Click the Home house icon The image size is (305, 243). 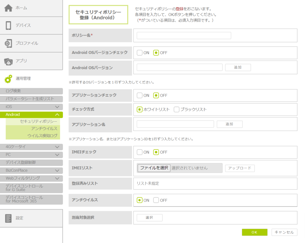pyautogui.click(x=8, y=8)
